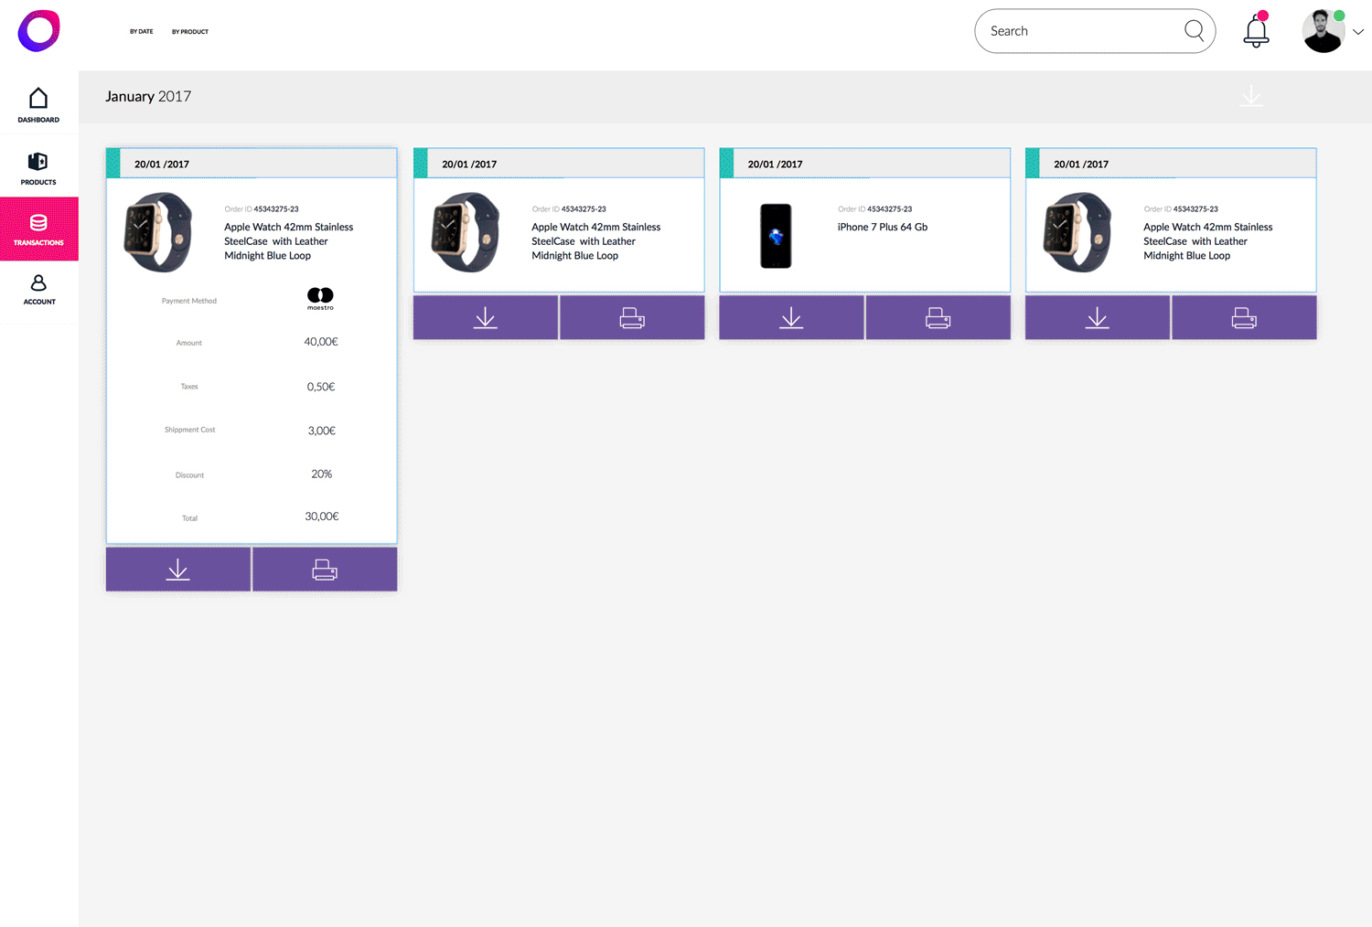1372x927 pixels.
Task: Open the Dashboard section
Action: (x=38, y=104)
